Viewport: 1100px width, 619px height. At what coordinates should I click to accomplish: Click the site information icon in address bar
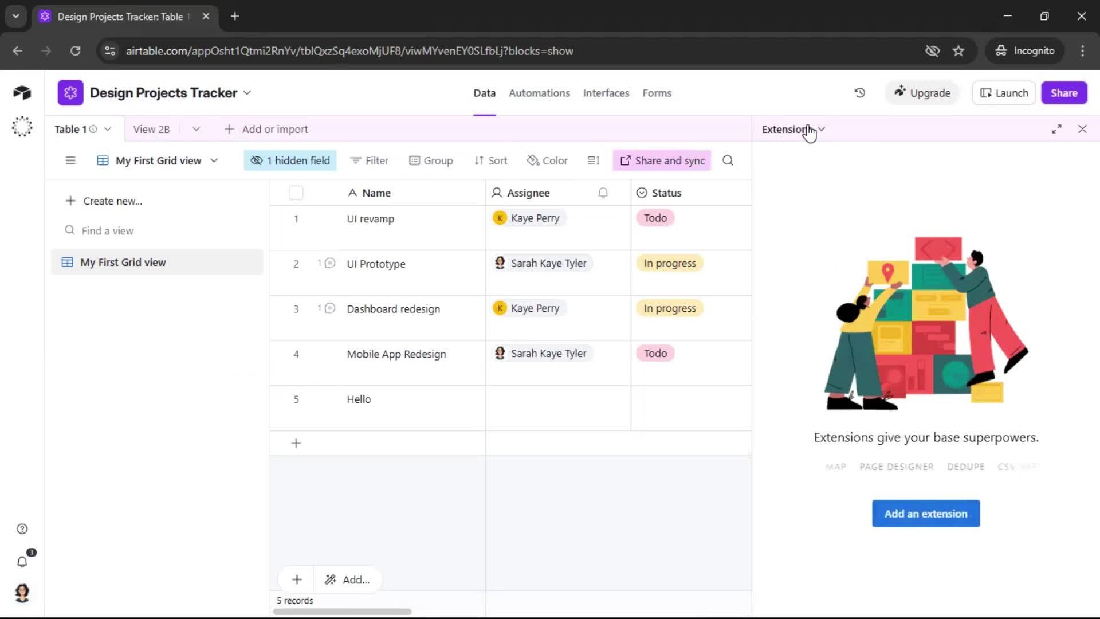[x=110, y=51]
